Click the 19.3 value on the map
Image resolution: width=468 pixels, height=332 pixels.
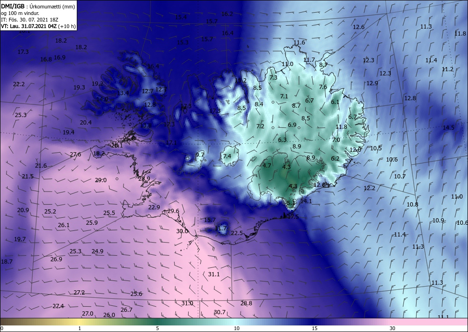[79, 88]
